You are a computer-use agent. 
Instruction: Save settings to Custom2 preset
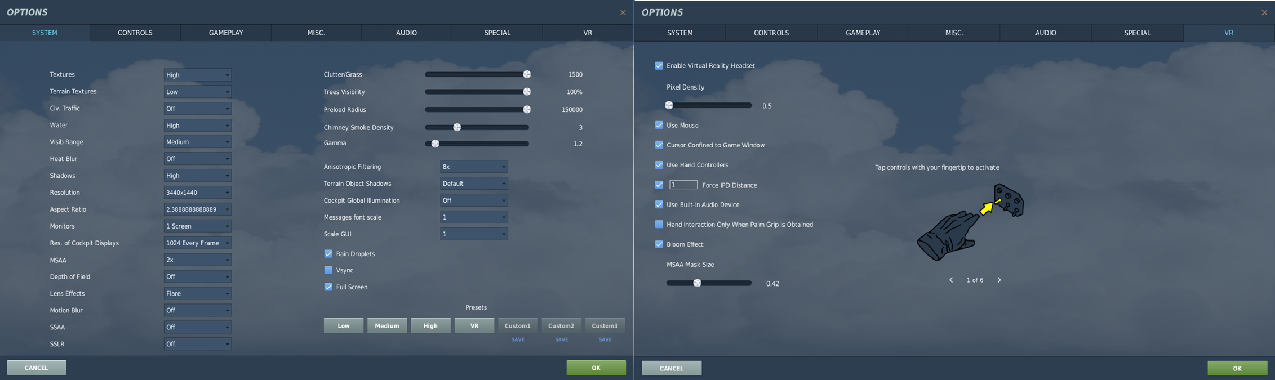click(562, 339)
